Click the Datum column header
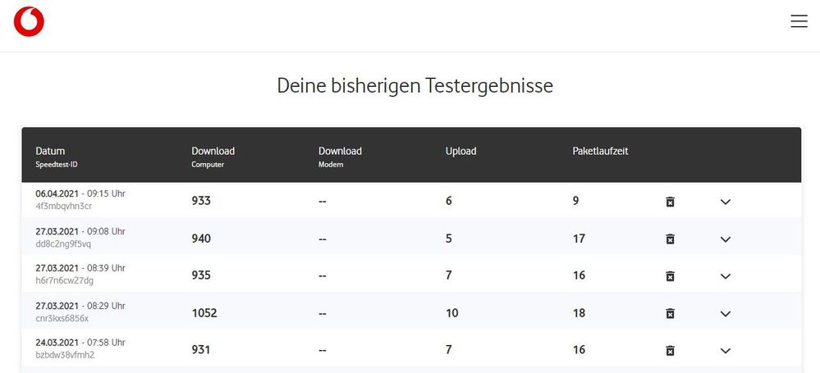 (50, 151)
